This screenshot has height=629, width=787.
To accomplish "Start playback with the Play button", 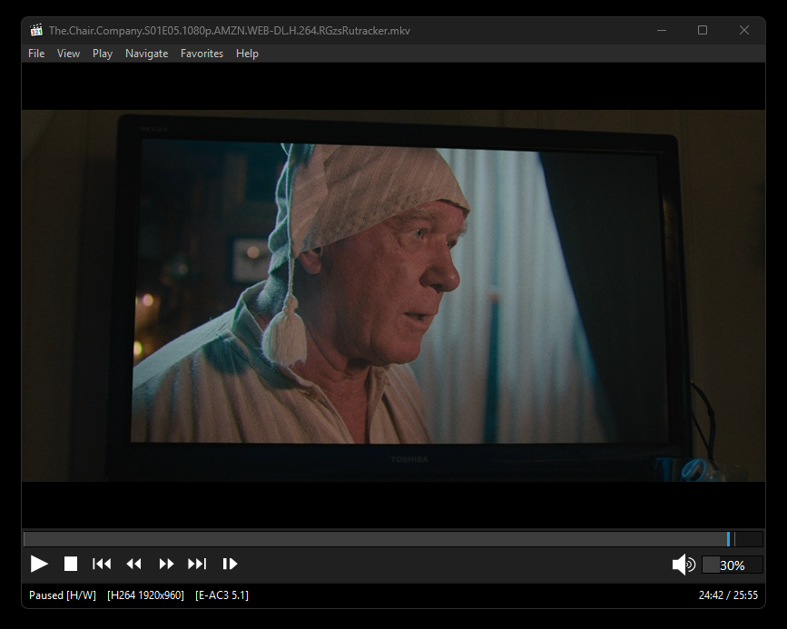I will click(x=39, y=564).
